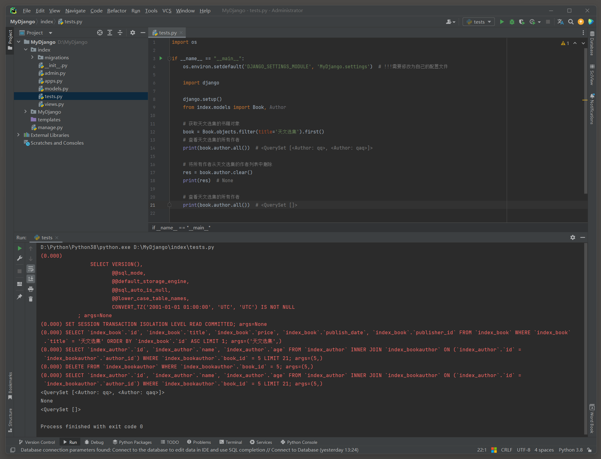Open the VCS menu
This screenshot has width=601, height=459.
167,11
